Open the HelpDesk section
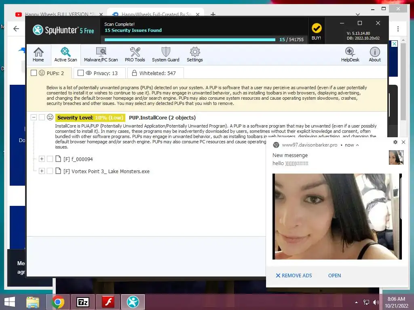 tap(350, 54)
